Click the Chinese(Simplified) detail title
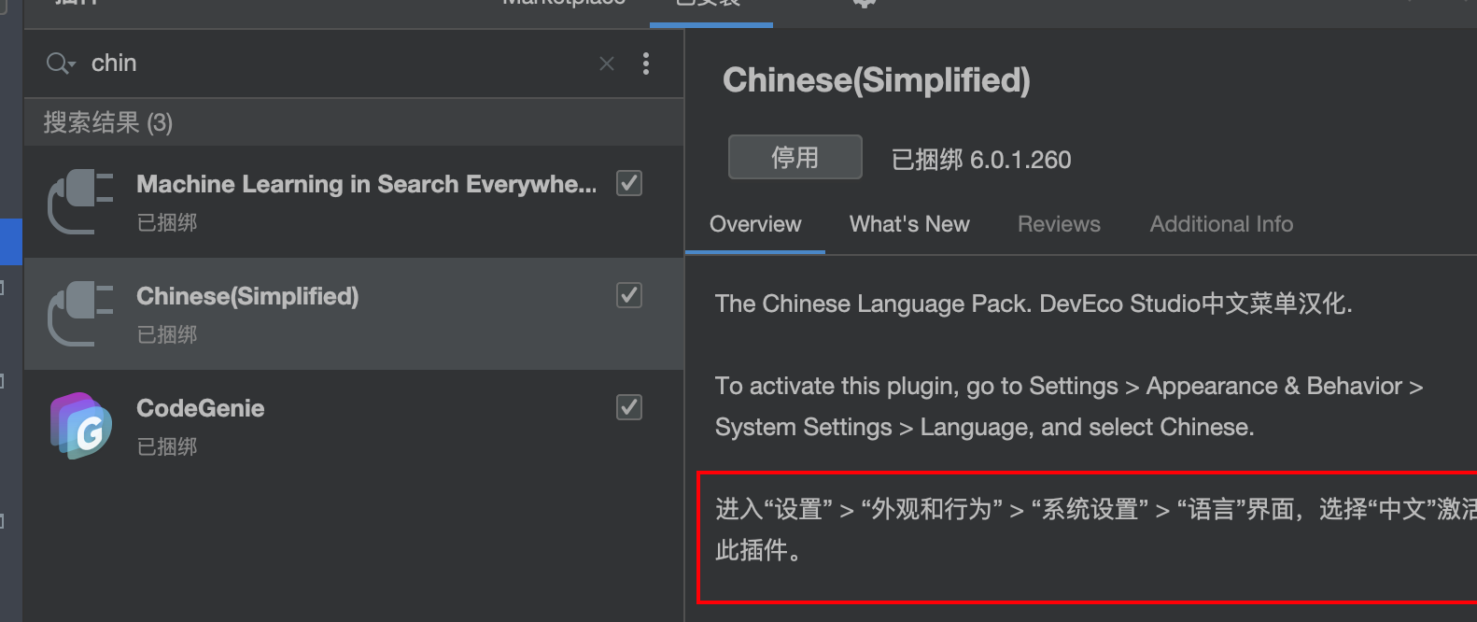 [877, 80]
